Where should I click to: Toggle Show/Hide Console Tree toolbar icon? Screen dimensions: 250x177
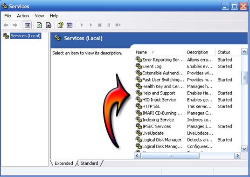tap(27, 25)
